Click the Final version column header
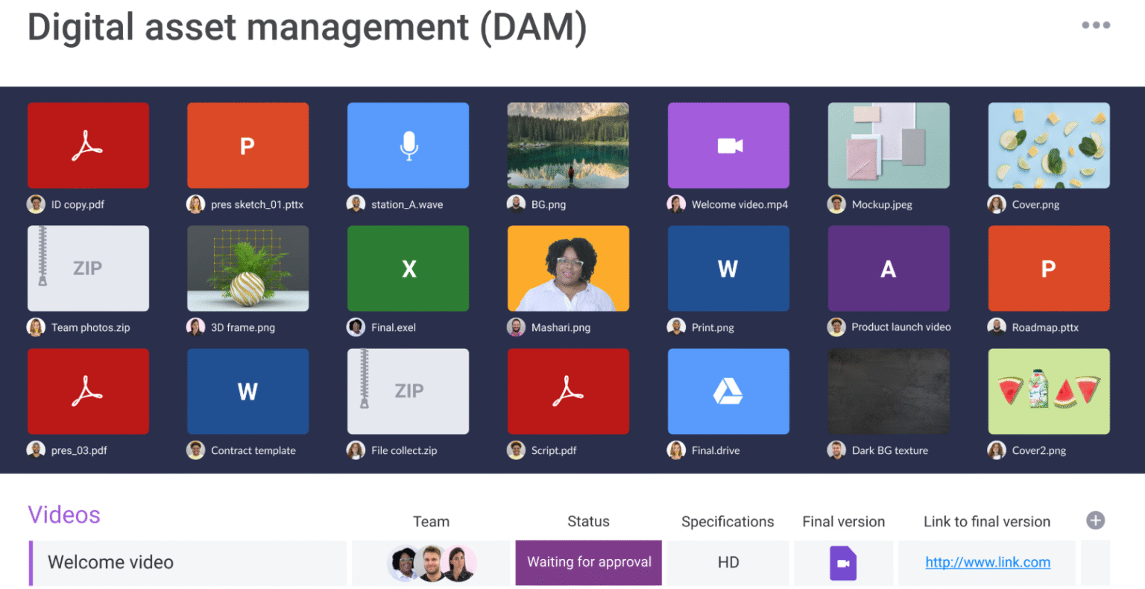This screenshot has width=1145, height=589. click(x=844, y=521)
